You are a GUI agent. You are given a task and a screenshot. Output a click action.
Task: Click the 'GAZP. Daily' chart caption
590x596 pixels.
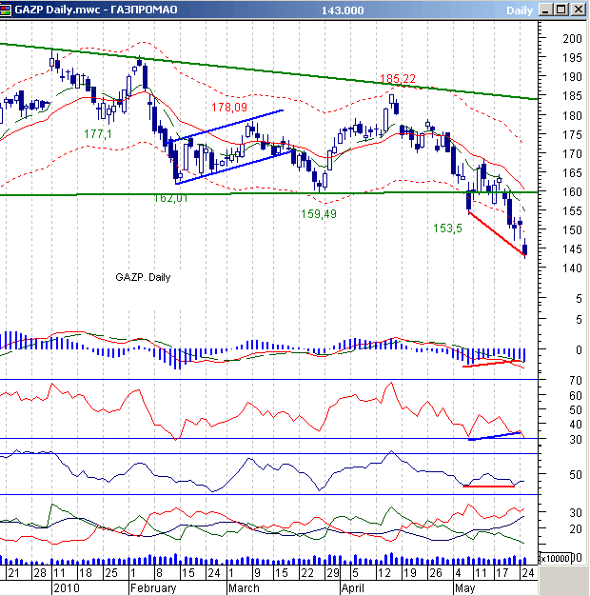coord(143,277)
